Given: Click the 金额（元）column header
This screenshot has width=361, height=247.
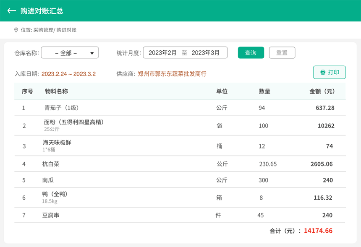Looking at the screenshot, I should pos(322,91).
